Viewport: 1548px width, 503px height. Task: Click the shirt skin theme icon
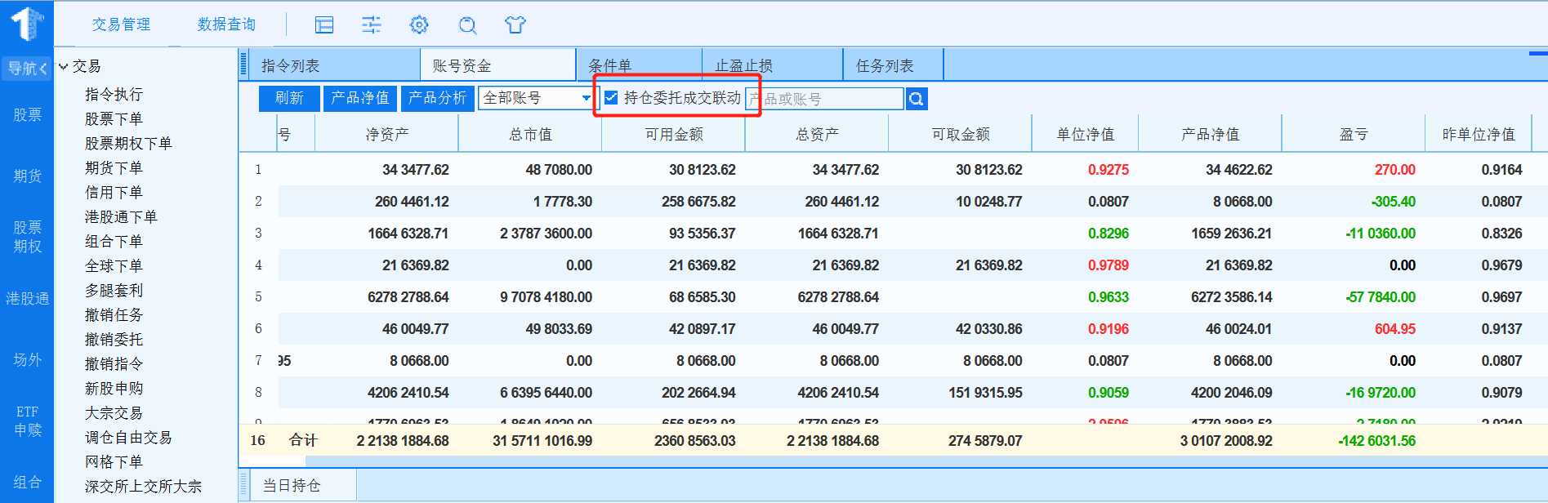[515, 25]
